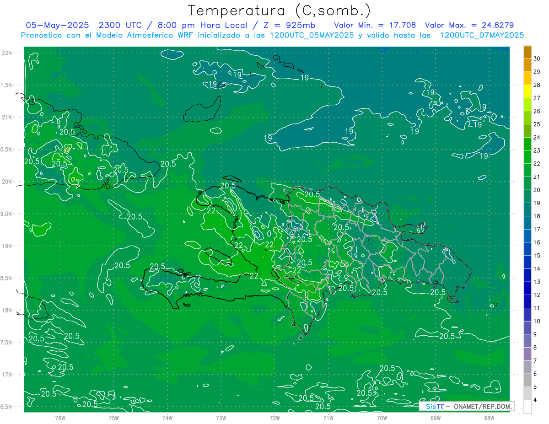Click the '19N' latitude axis label
549x424 pixels.
(7, 246)
